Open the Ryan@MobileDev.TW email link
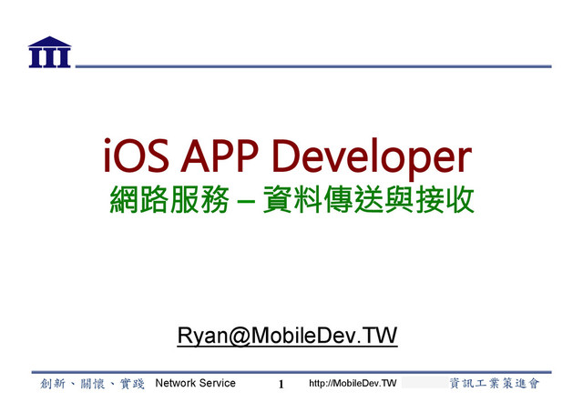This screenshot has width=583, height=412. [287, 336]
